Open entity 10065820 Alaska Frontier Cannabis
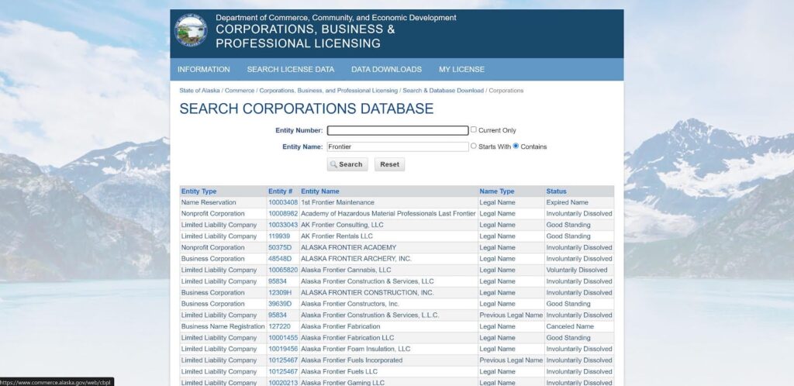Viewport: 794px width, 386px height. coord(282,270)
